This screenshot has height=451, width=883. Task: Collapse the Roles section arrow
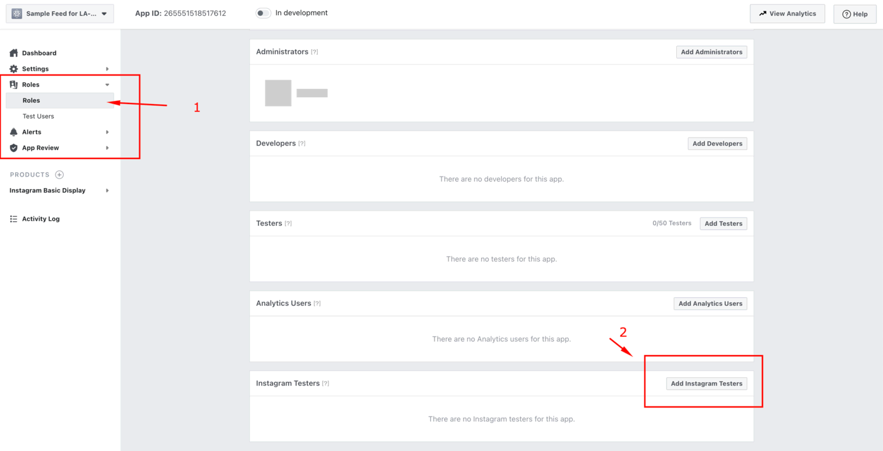coord(107,85)
